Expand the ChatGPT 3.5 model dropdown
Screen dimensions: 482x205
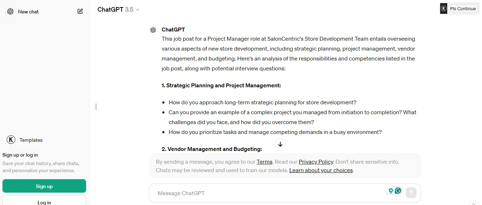point(118,10)
